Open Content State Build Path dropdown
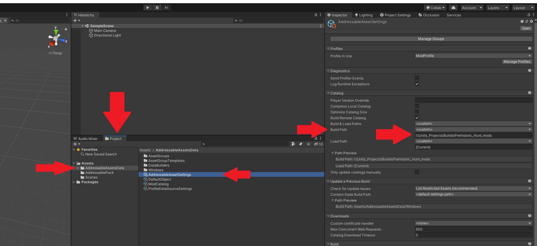The height and width of the screenshot is (246, 537). point(473,194)
